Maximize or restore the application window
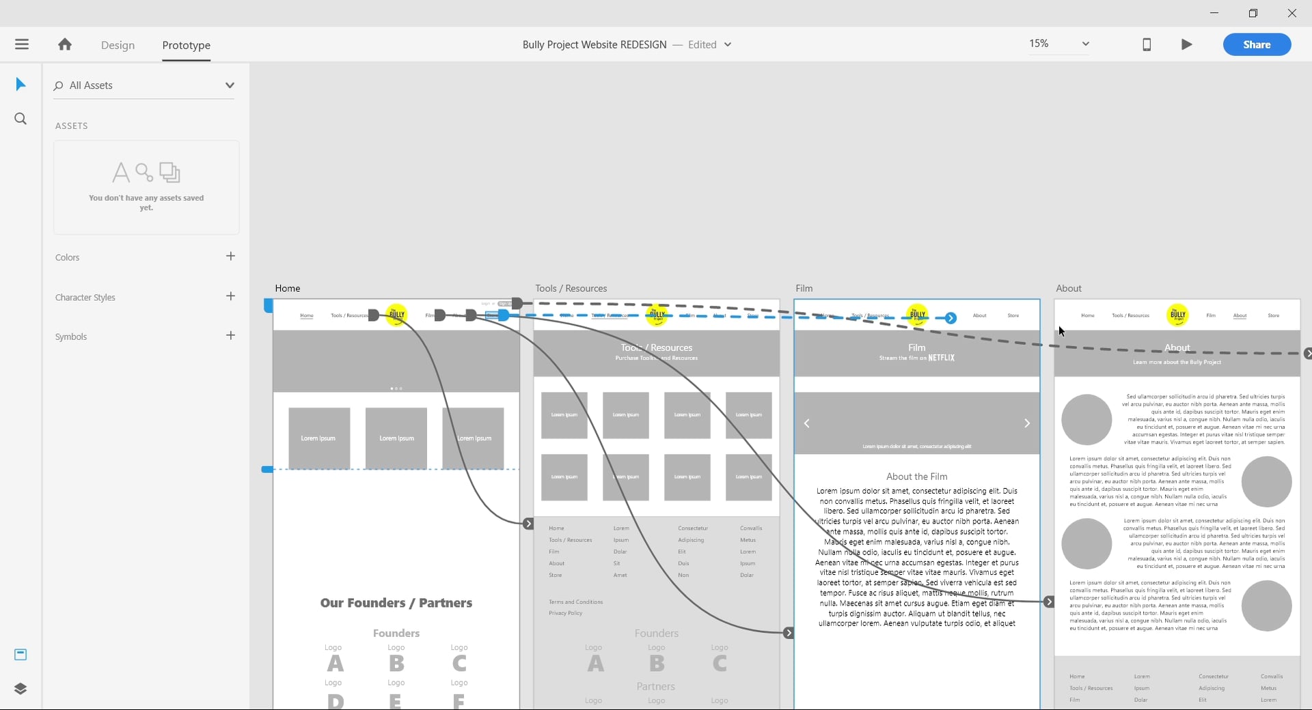This screenshot has height=710, width=1312. (x=1253, y=13)
